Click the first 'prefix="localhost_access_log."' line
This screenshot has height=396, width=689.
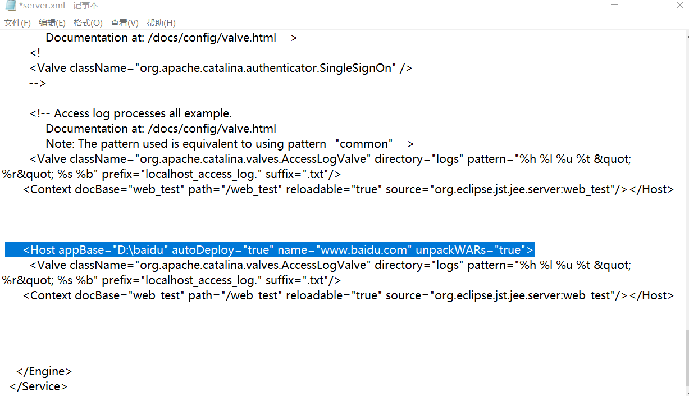171,174
